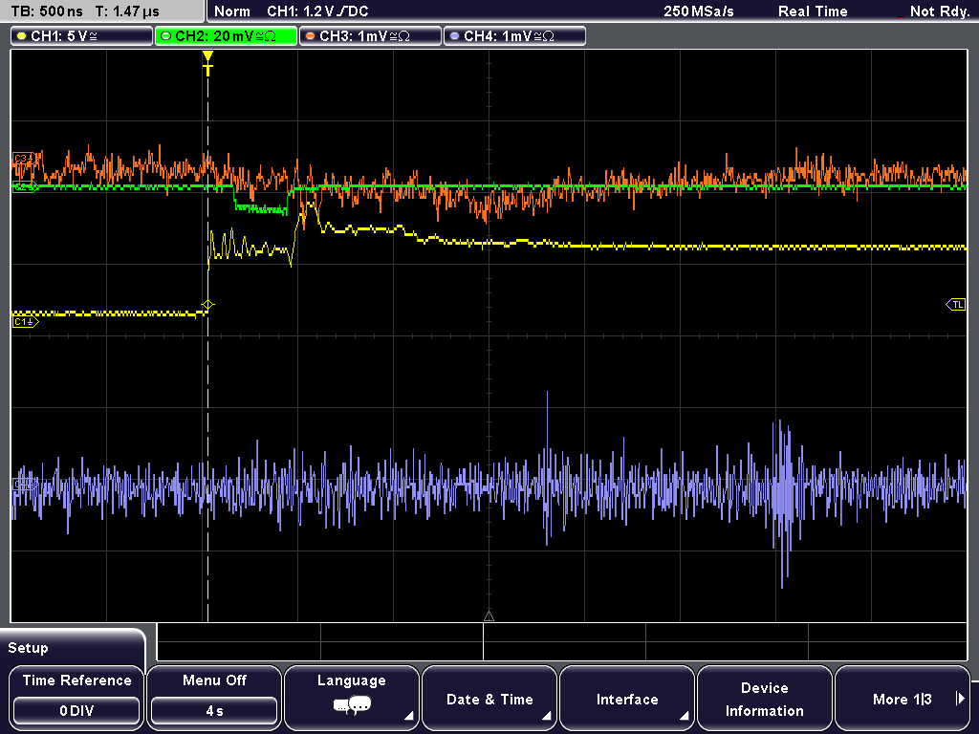Click the yellow dot in the CH1 label

coord(21,36)
